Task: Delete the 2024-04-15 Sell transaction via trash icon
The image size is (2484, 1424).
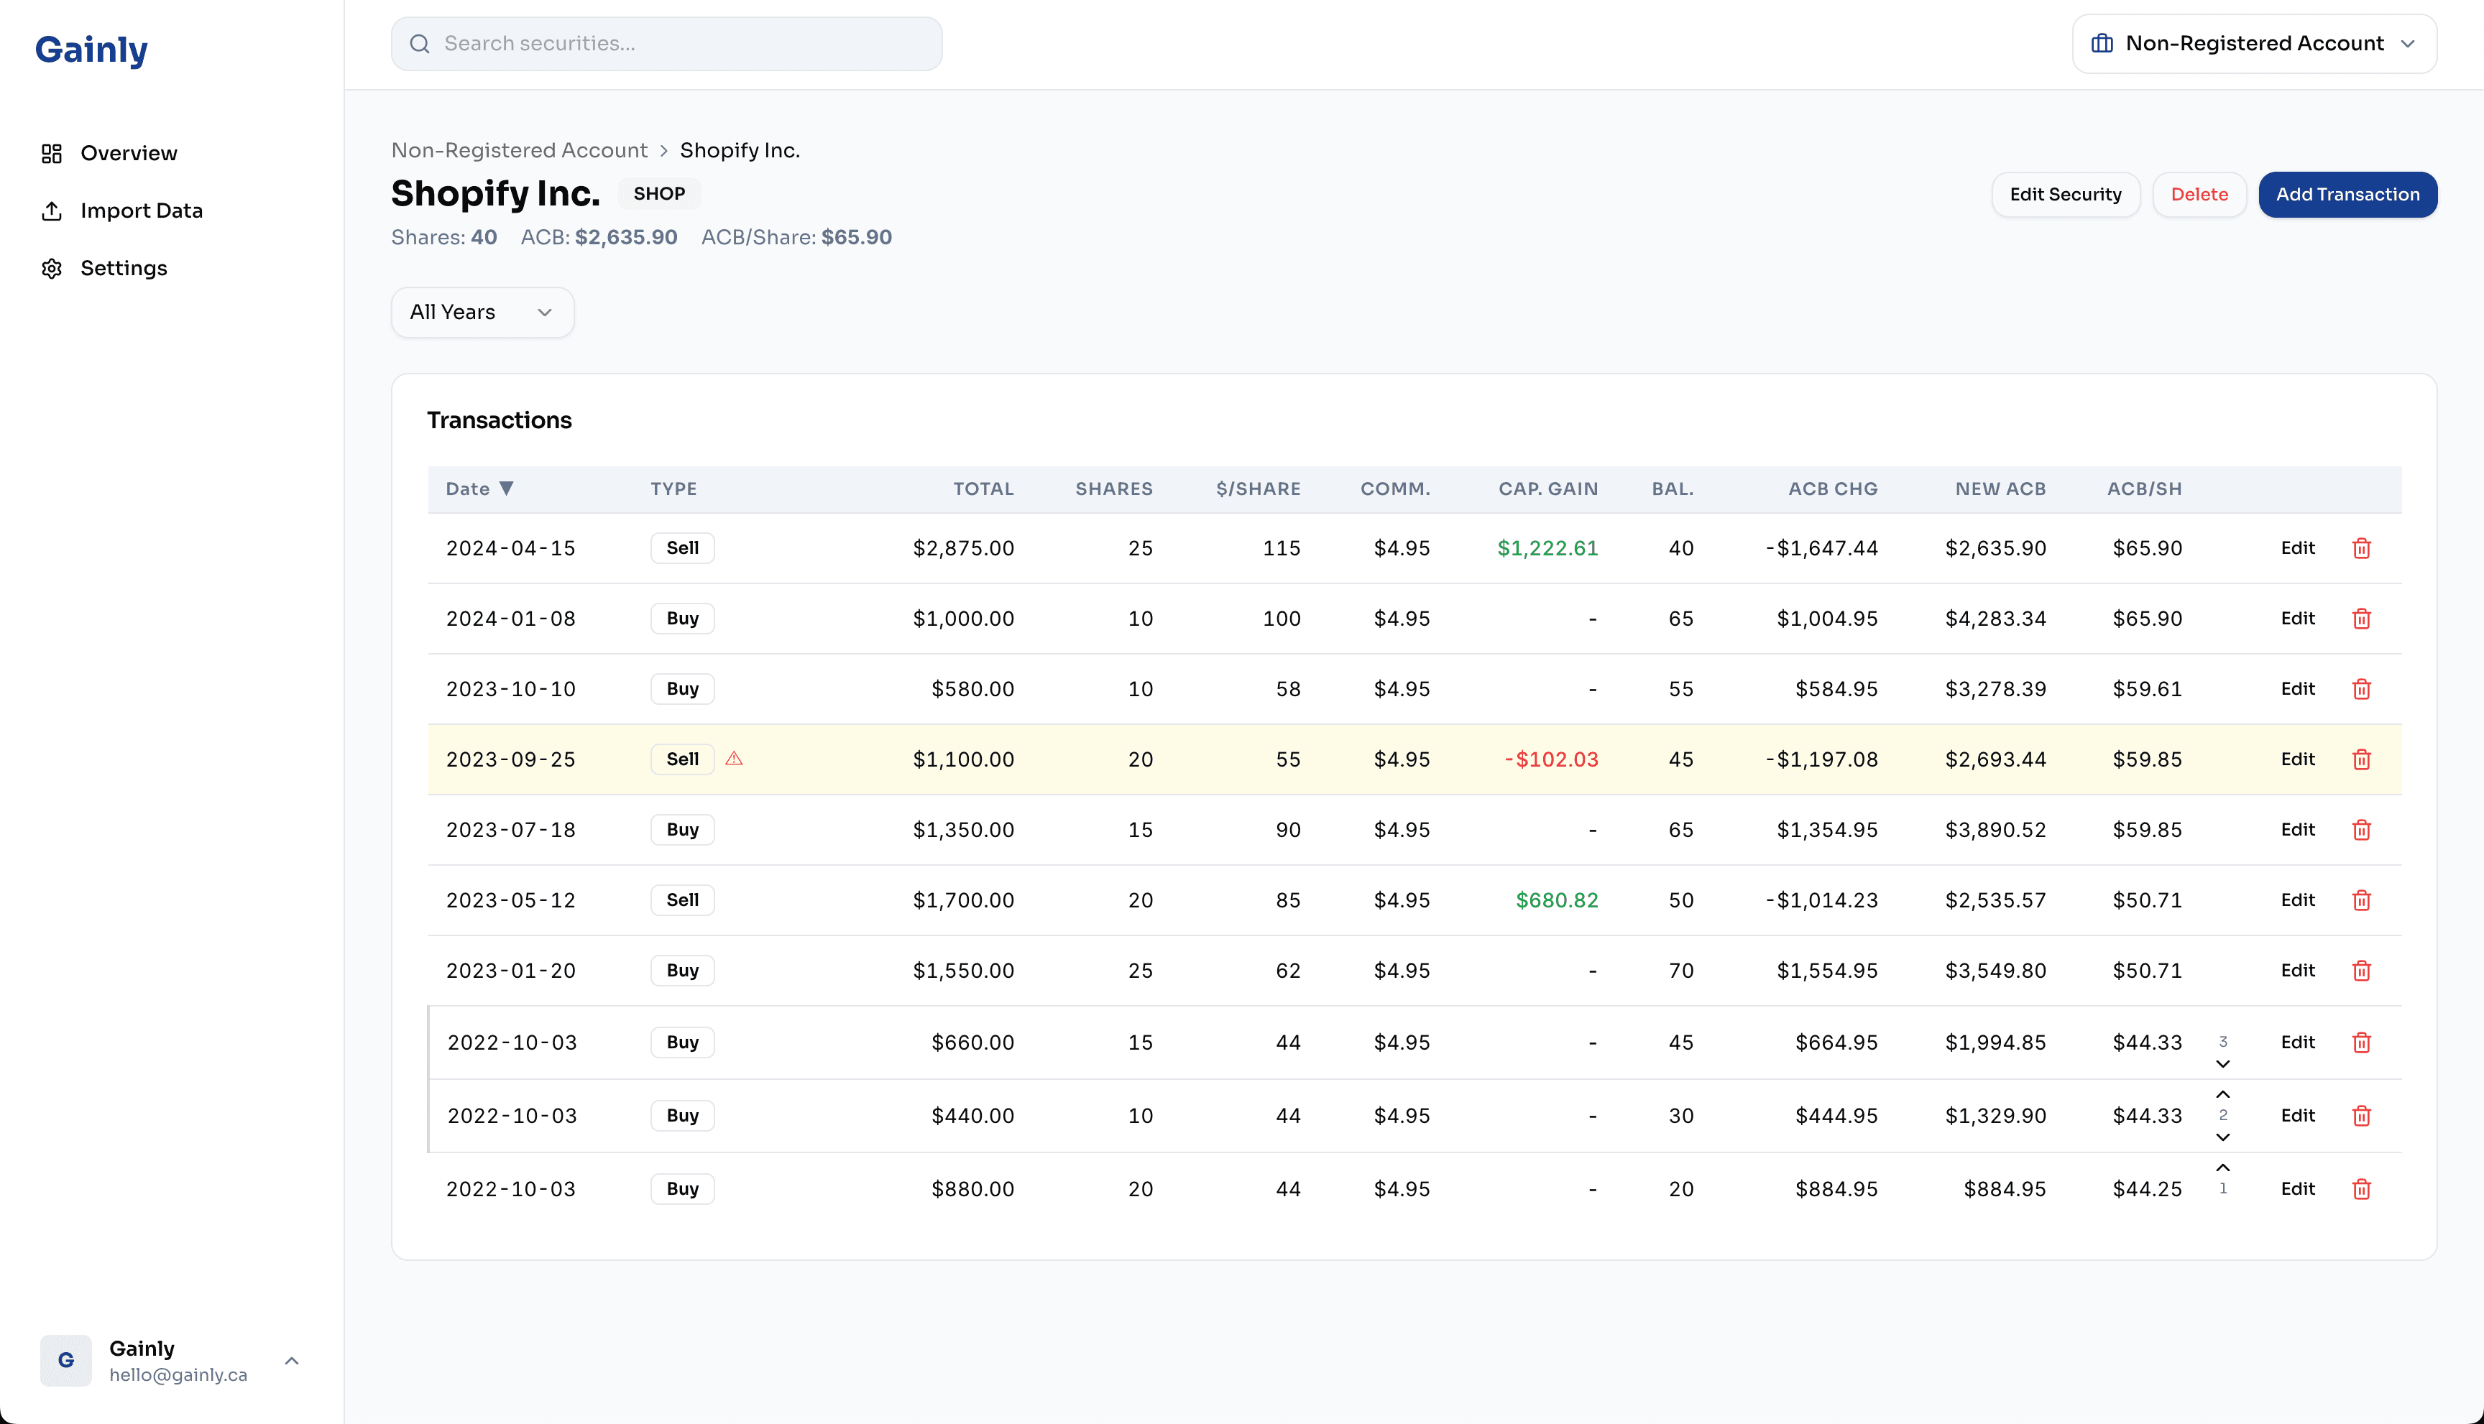Action: coord(2360,547)
